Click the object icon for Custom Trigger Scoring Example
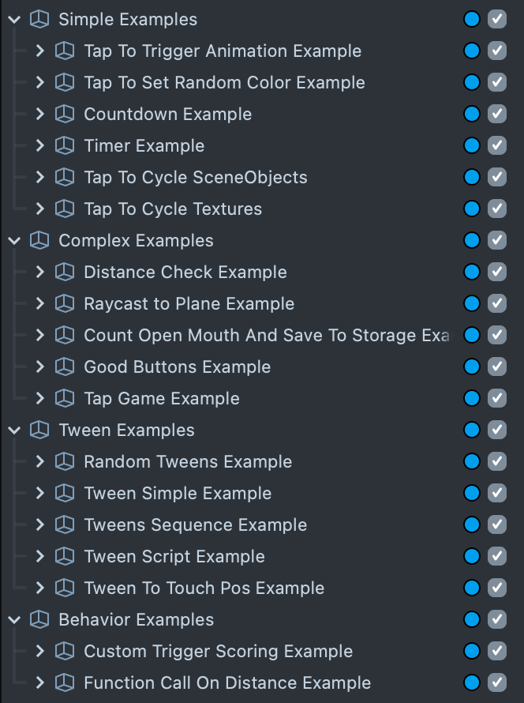524x703 pixels. coord(64,651)
